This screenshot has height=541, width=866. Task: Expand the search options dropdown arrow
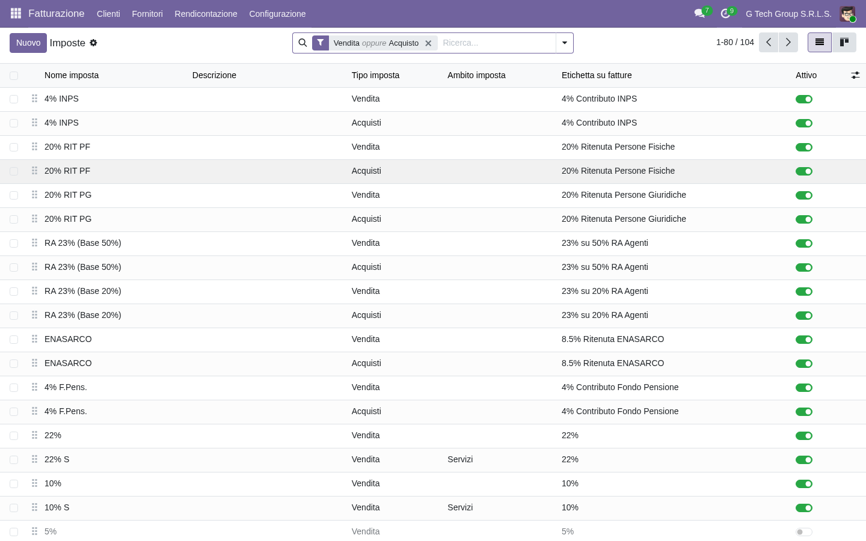click(564, 43)
